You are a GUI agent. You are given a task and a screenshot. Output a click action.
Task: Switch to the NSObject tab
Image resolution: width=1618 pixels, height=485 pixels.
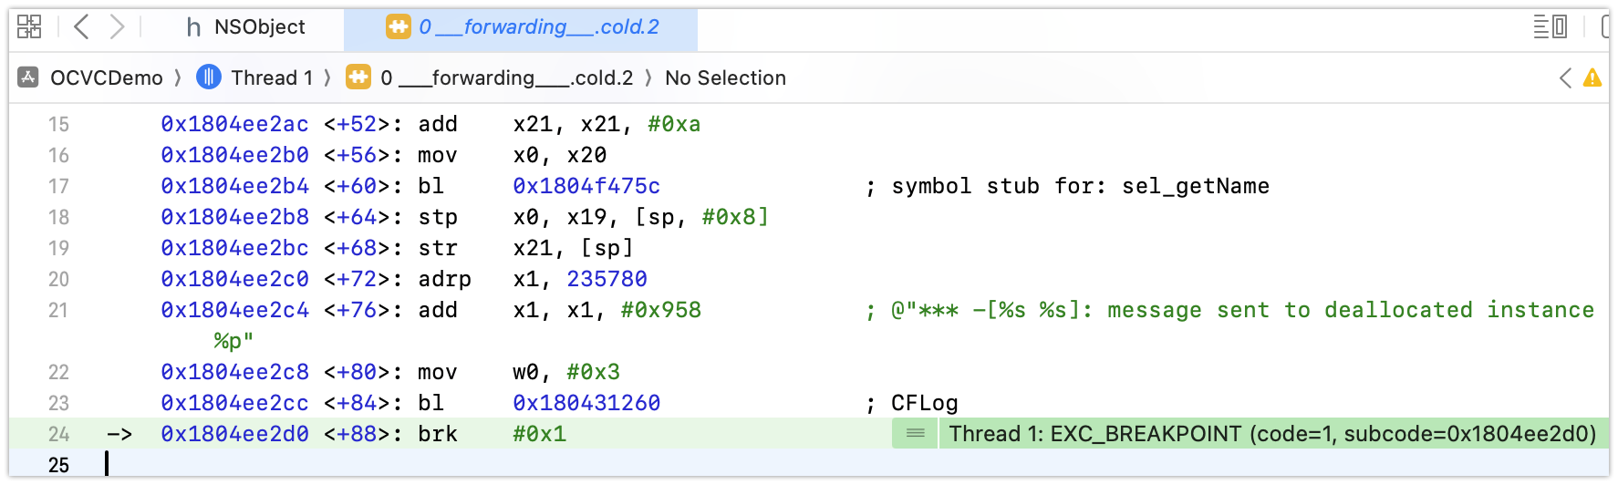point(246,27)
